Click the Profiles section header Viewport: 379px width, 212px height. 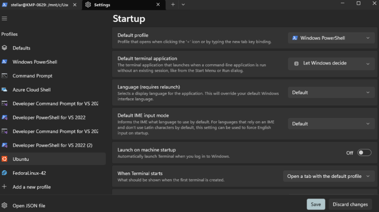(9, 34)
